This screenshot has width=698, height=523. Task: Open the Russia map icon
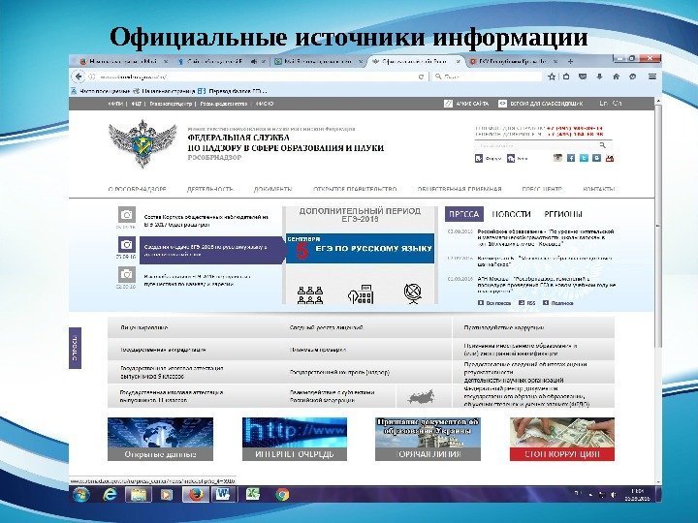(421, 396)
